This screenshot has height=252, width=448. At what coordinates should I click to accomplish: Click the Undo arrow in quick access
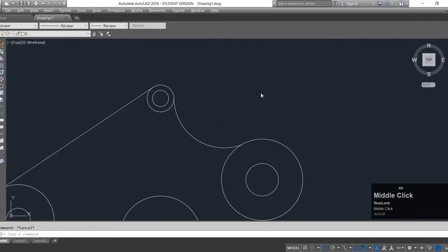43,3
